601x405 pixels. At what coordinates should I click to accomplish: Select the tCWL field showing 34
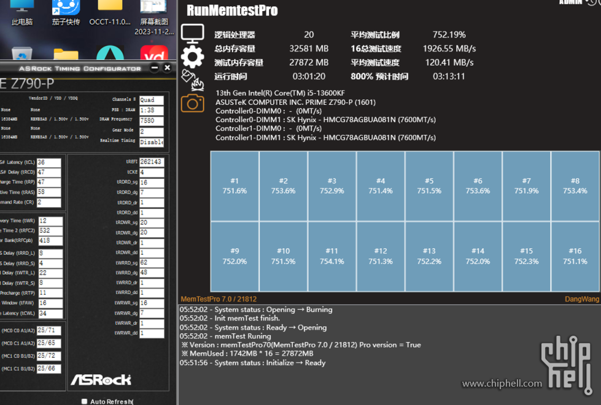coord(50,313)
